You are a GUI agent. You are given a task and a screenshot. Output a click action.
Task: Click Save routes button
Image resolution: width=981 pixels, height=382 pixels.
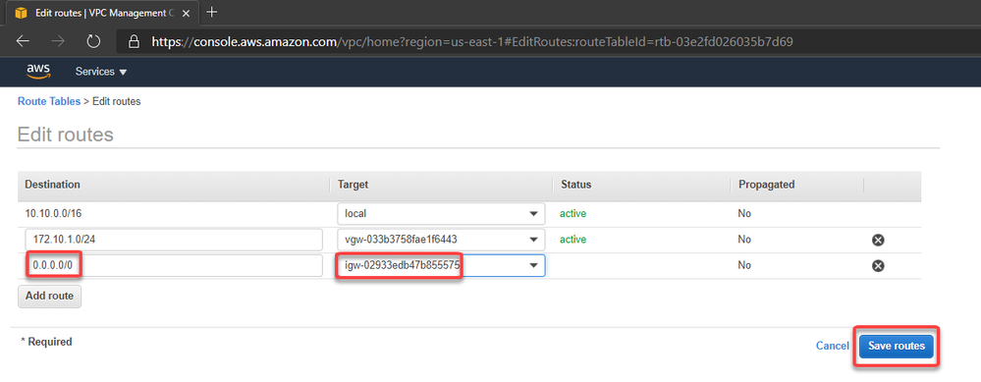pos(896,346)
